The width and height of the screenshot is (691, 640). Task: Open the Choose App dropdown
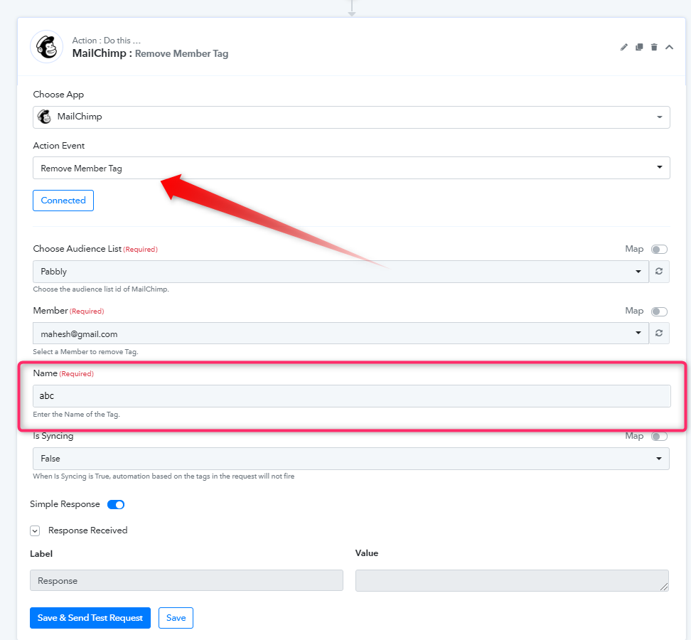click(x=351, y=117)
